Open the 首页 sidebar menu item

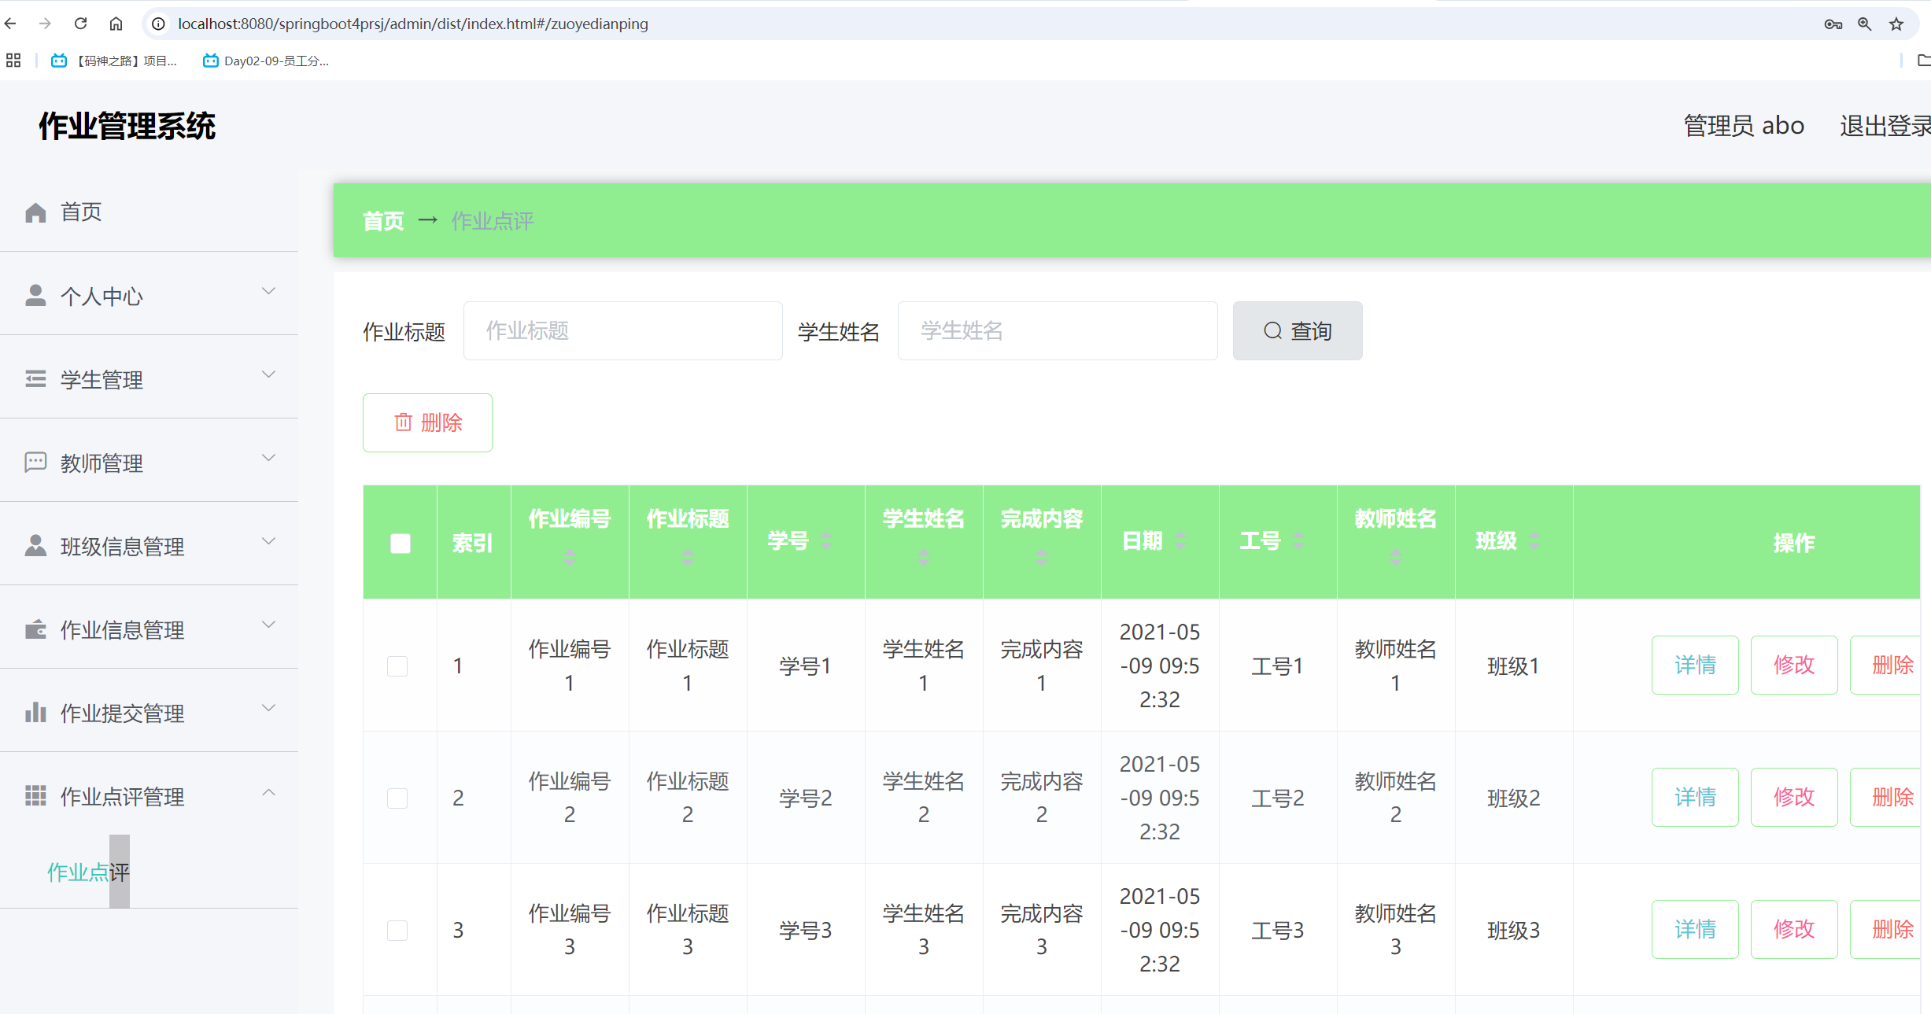pos(81,212)
